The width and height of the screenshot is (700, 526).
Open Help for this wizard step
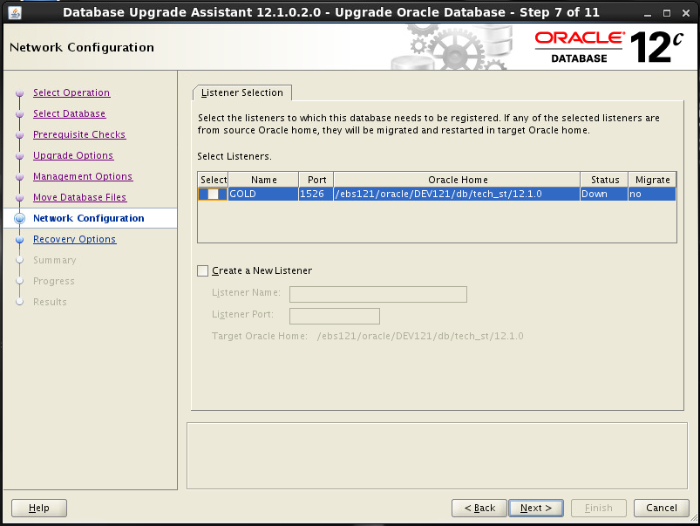coord(38,508)
